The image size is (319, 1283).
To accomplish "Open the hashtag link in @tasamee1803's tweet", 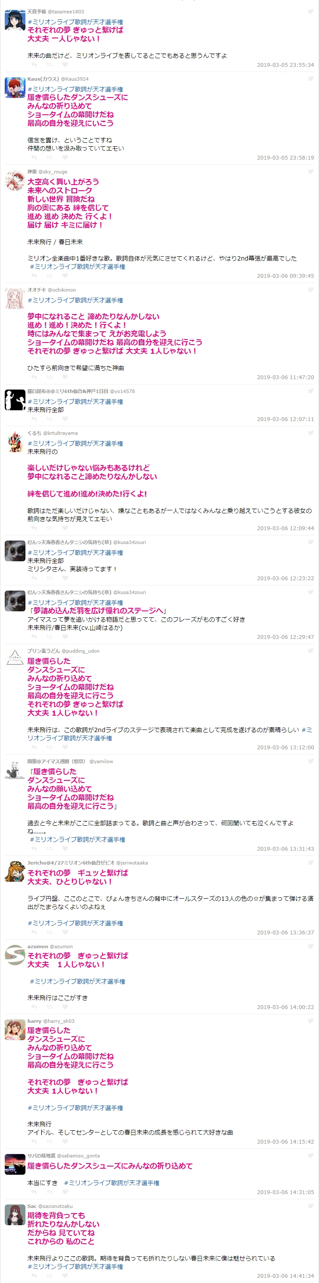I will click(x=75, y=22).
